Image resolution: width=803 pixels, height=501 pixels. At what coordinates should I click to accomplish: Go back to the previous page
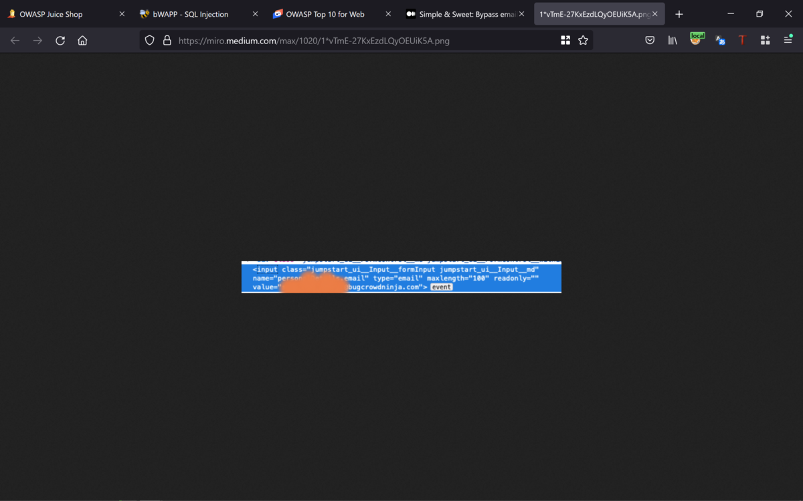(x=15, y=41)
